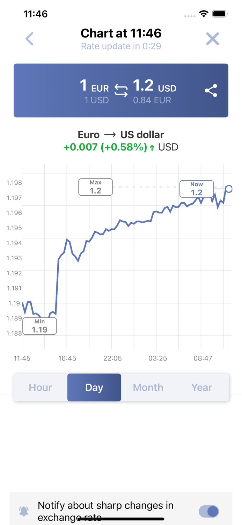This screenshot has width=242, height=525.
Task: Tap the Min 1.19 chart label
Action: [x=39, y=325]
